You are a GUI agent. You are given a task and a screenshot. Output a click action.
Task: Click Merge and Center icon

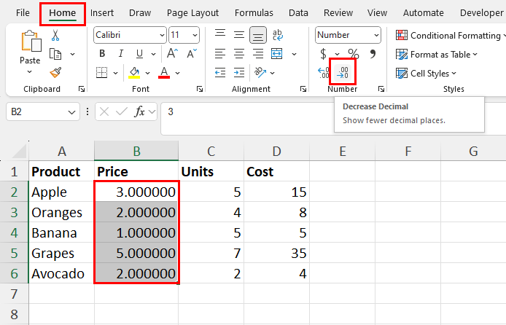click(x=277, y=53)
